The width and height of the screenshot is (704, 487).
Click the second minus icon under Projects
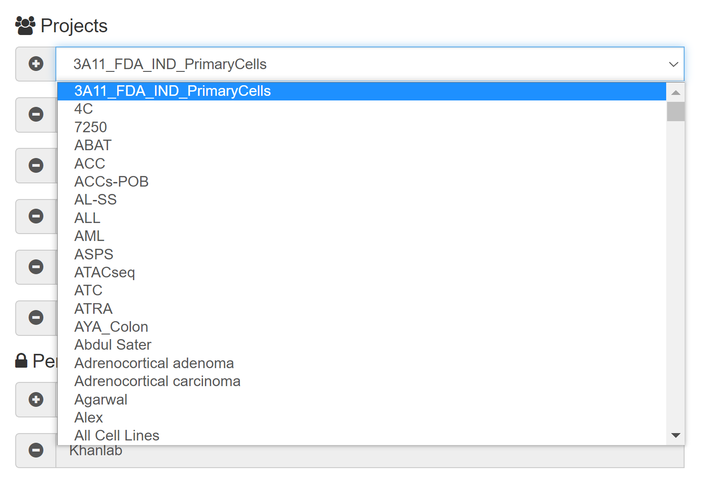click(36, 165)
